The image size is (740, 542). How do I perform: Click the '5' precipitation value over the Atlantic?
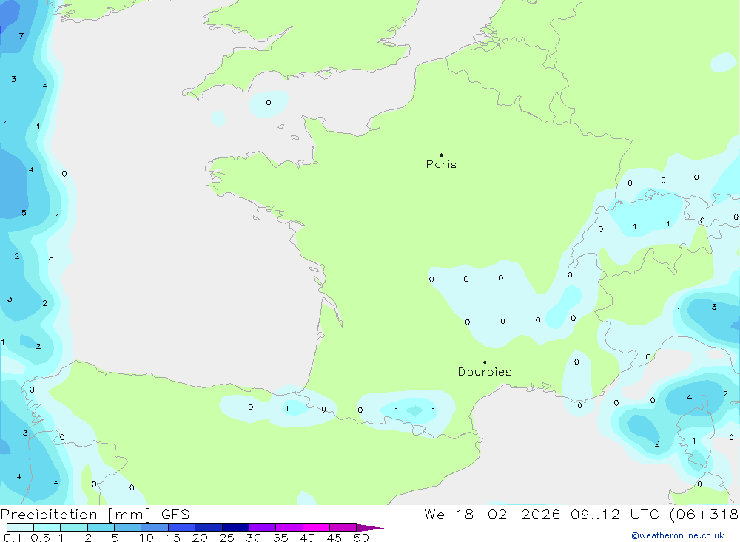(x=24, y=213)
